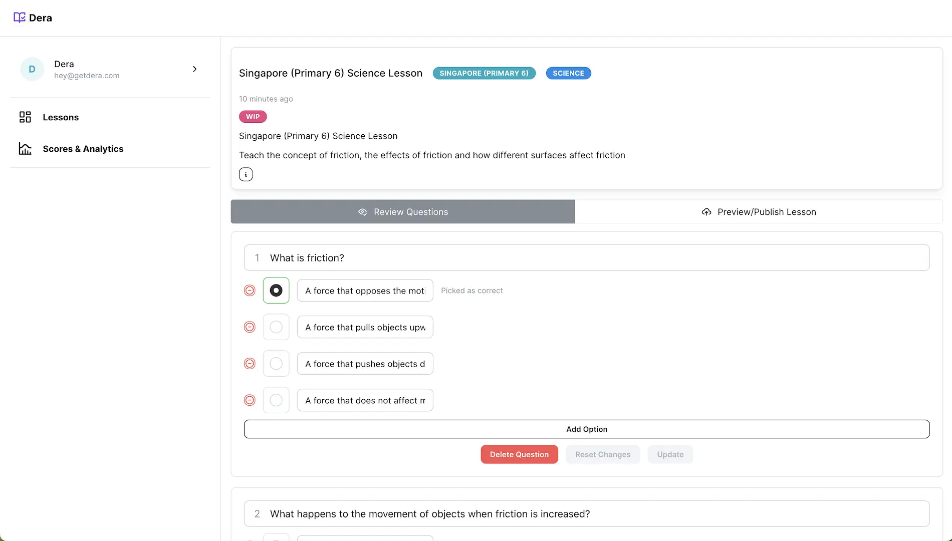Remove the 'A force that does not affect' option

pos(250,400)
